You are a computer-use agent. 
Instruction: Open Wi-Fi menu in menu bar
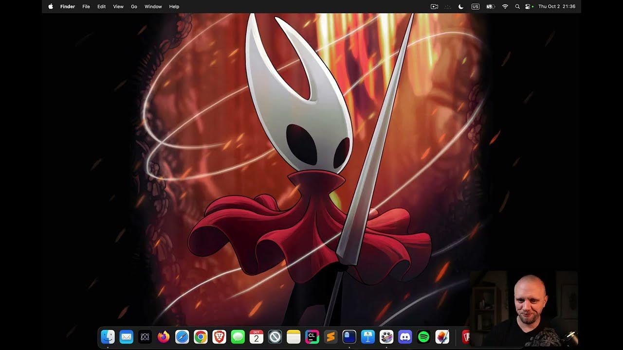(x=505, y=6)
